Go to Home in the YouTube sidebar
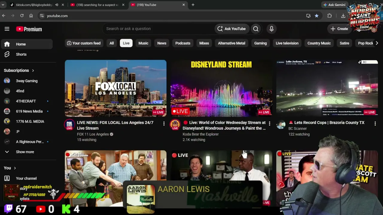The height and width of the screenshot is (215, 383). pos(26,44)
